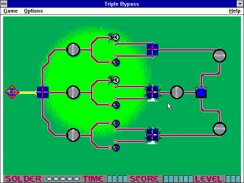Click the time counter showing 00:03
The image size is (244, 183).
[x=117, y=179]
